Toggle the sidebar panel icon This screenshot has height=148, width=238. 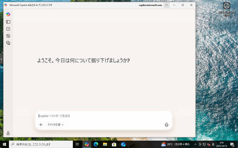[x=8, y=22]
